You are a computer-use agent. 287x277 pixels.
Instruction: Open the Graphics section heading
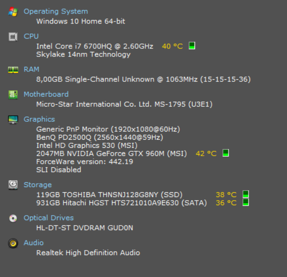pyautogui.click(x=39, y=119)
